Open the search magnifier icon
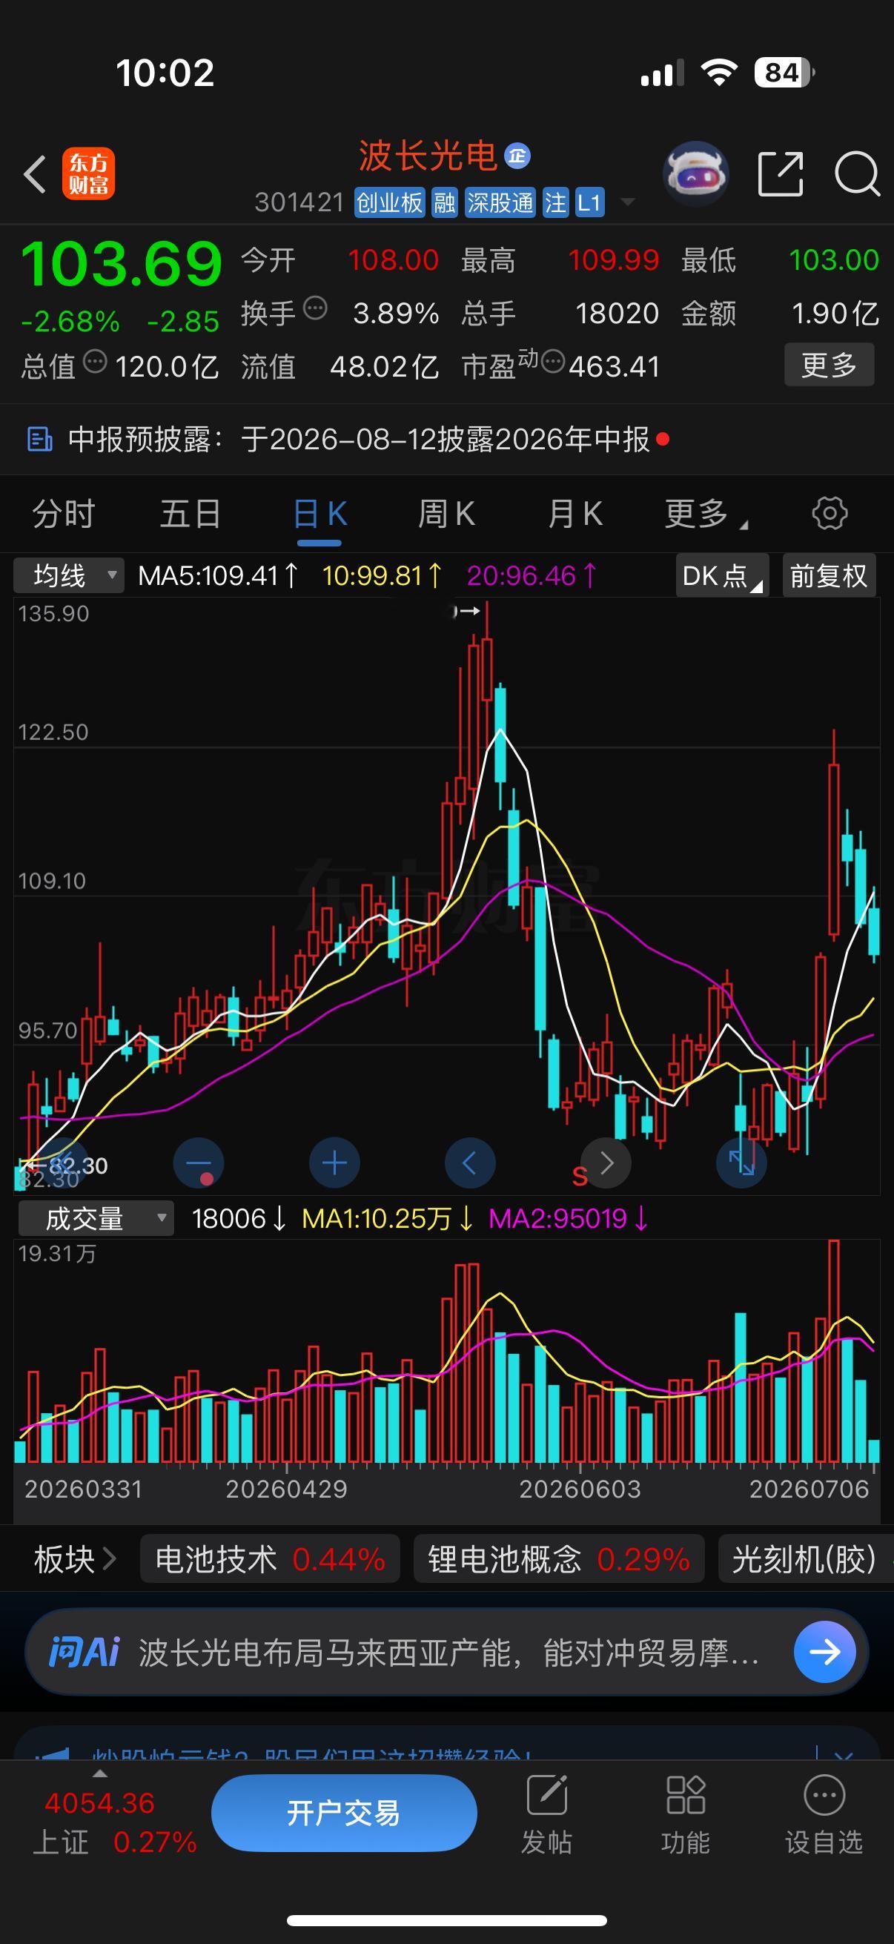The height and width of the screenshot is (1944, 894). (x=857, y=173)
